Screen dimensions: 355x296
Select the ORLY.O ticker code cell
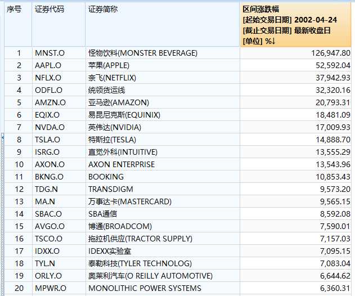coord(59,276)
